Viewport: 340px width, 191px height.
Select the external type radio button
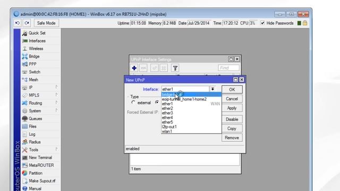click(133, 102)
